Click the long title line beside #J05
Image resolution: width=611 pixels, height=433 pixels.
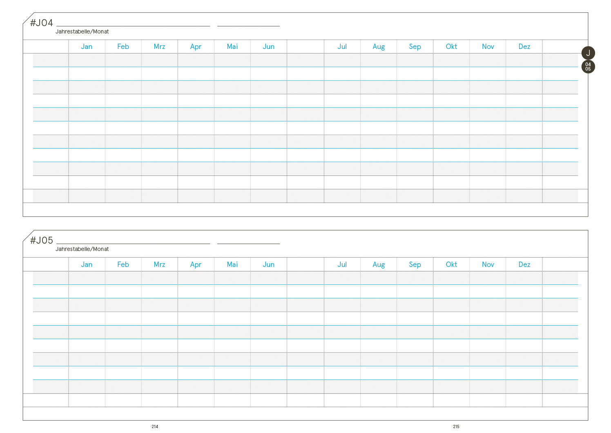tap(133, 244)
